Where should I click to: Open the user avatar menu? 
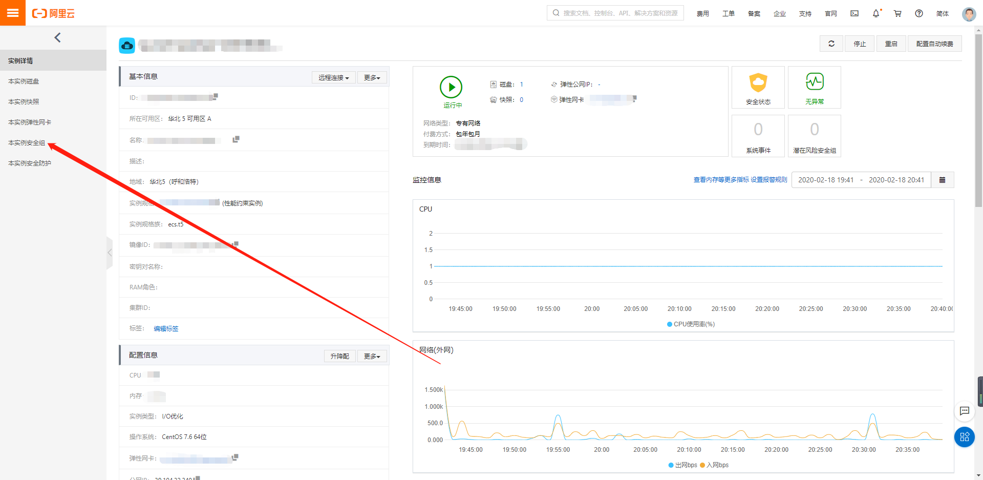[969, 14]
